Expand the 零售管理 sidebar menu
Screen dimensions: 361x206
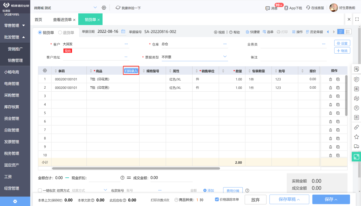(15, 25)
